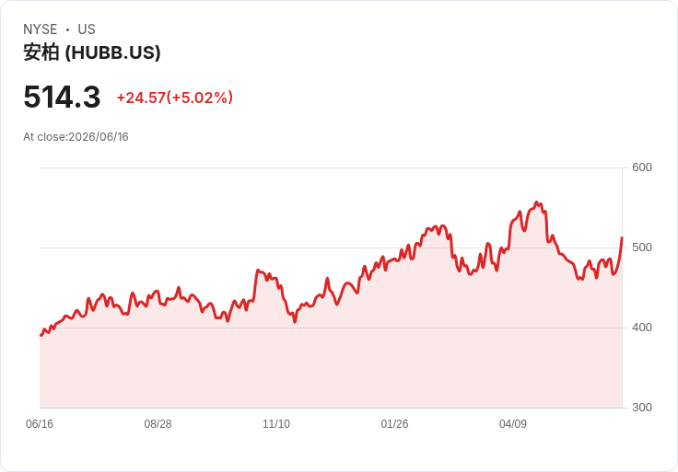Select the US market label
This screenshot has width=678, height=472.
(x=87, y=29)
